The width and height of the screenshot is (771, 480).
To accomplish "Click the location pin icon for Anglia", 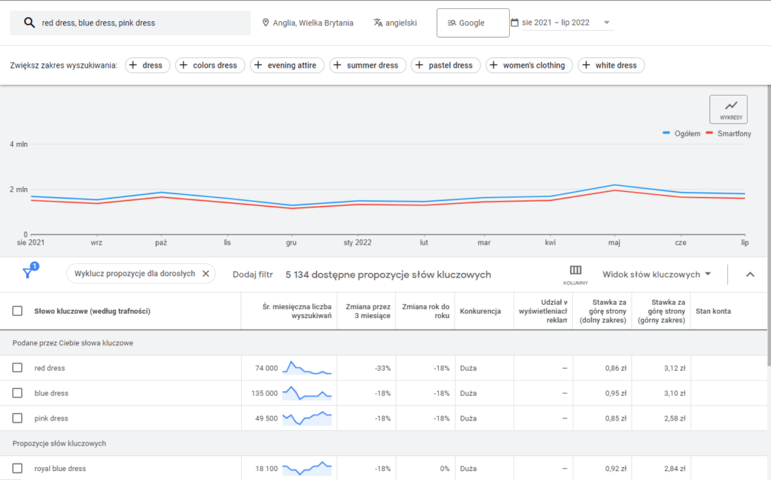I will point(266,23).
